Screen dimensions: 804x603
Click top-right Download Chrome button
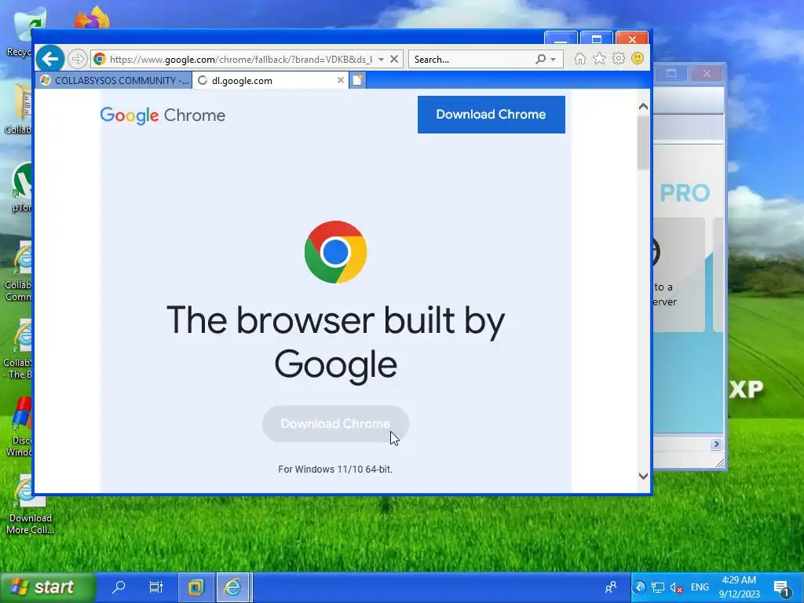[x=492, y=115]
